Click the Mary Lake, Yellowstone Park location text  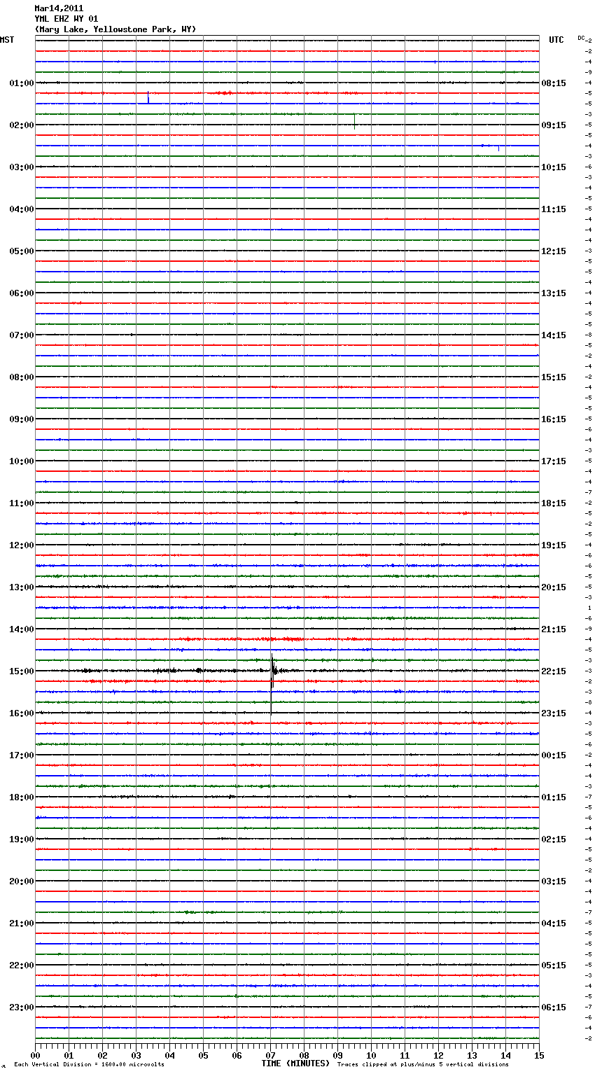coord(115,29)
